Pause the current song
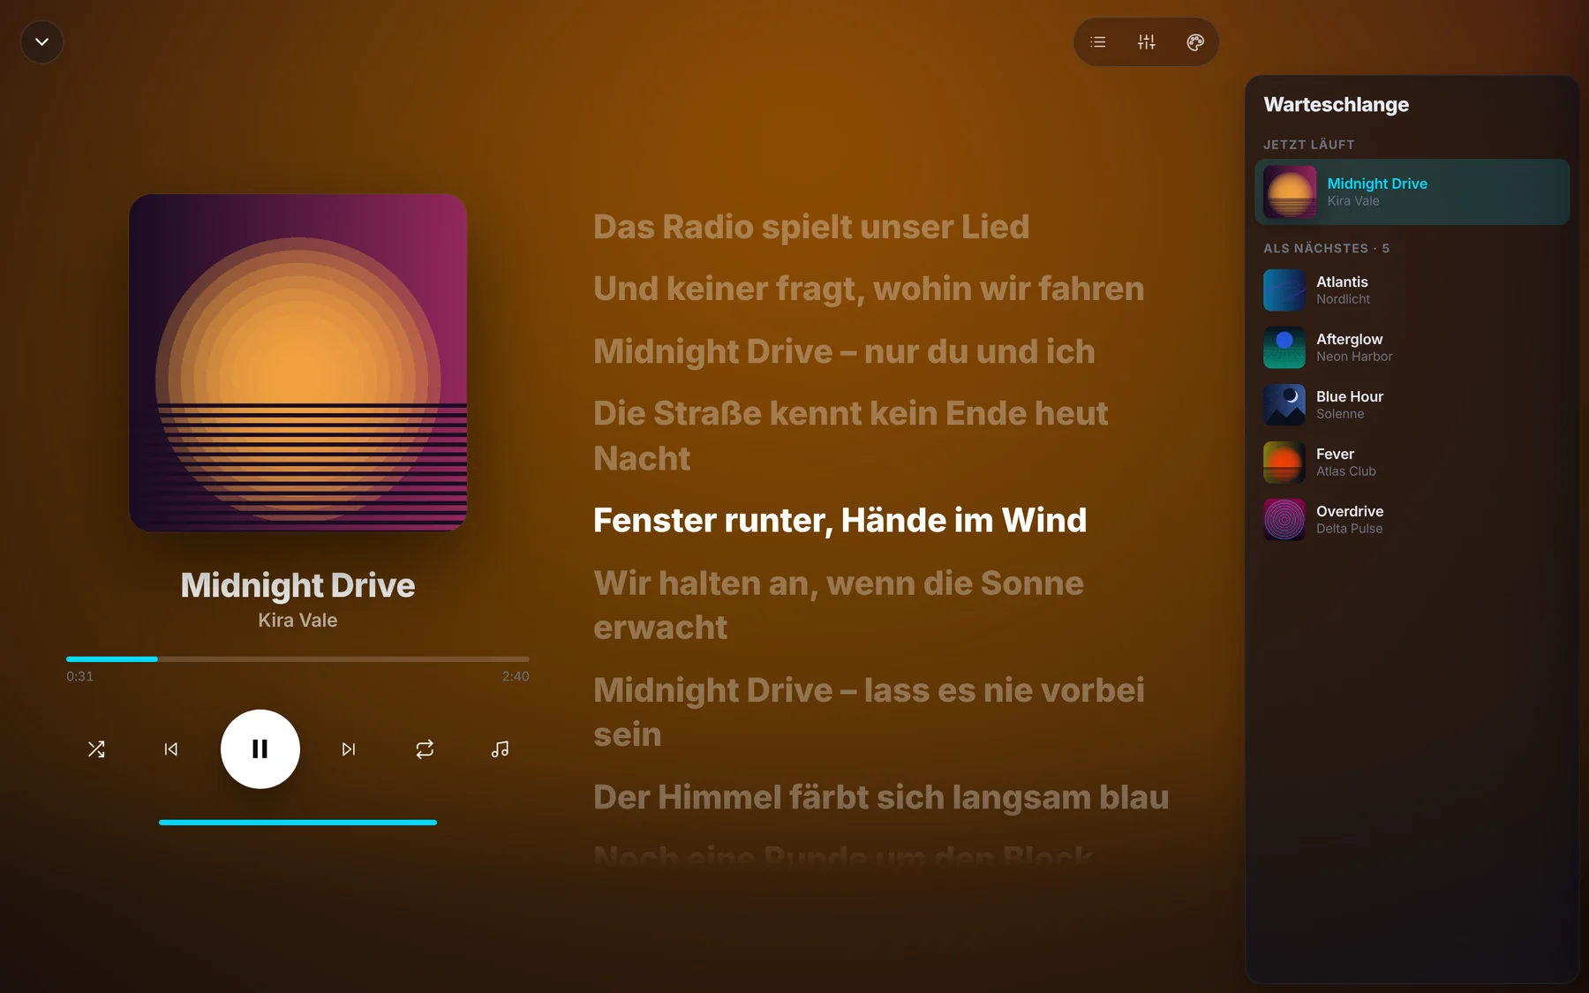The image size is (1589, 993). (260, 749)
